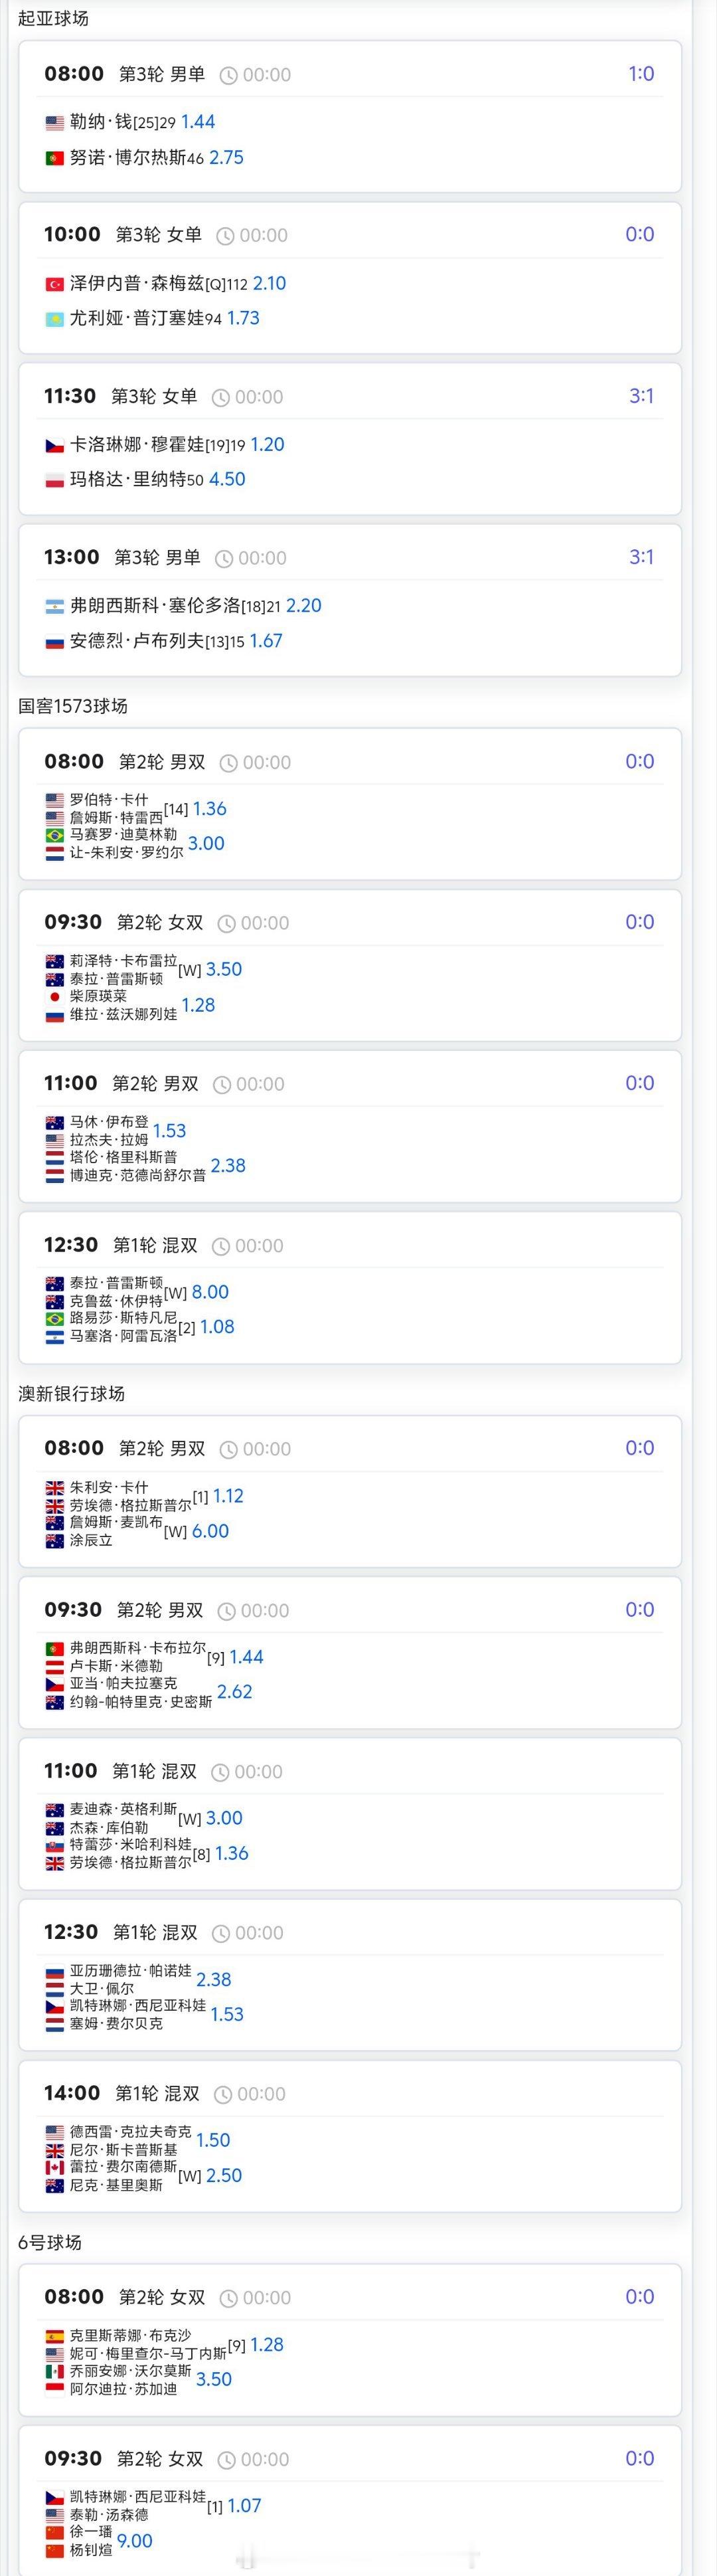Click the Japan flag next to 柴原瑛菜

click(x=55, y=996)
